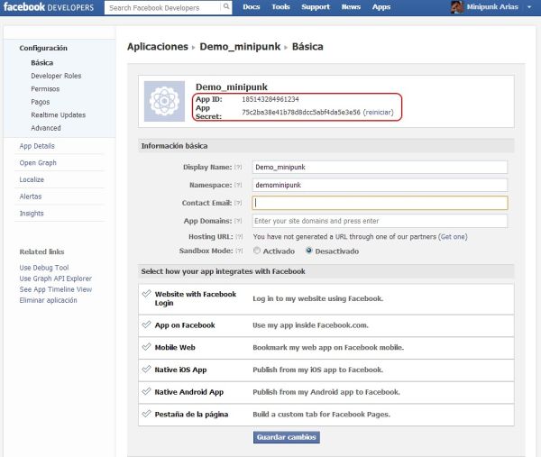Image resolution: width=541 pixels, height=457 pixels.
Task: Click the Pestaña de la página row label
Action: (191, 415)
